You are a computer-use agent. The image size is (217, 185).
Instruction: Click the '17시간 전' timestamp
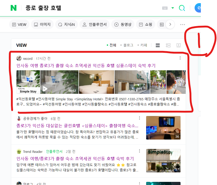pyautogui.click(x=43, y=59)
